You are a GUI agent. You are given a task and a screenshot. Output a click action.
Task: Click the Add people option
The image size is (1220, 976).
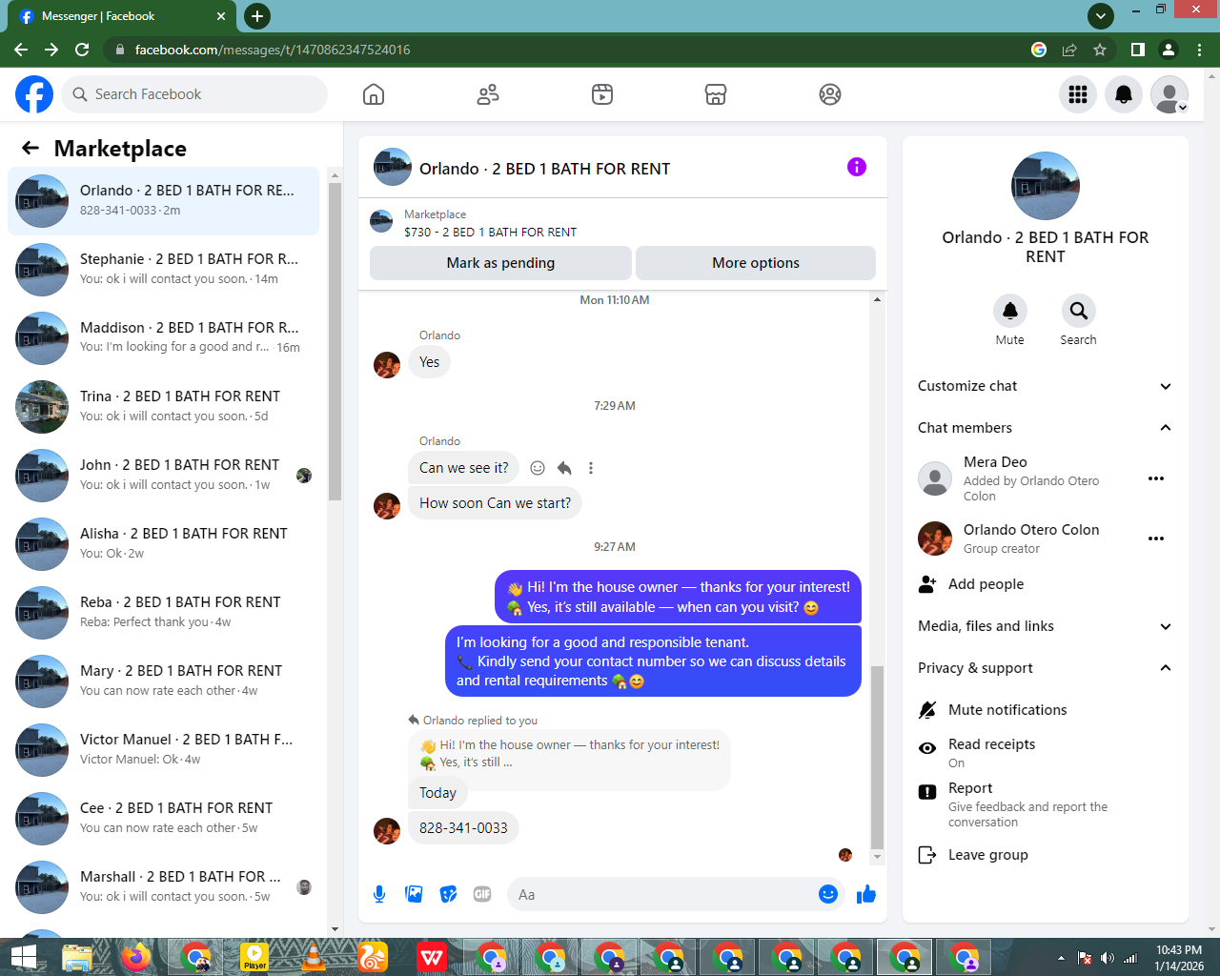[x=1046, y=584]
